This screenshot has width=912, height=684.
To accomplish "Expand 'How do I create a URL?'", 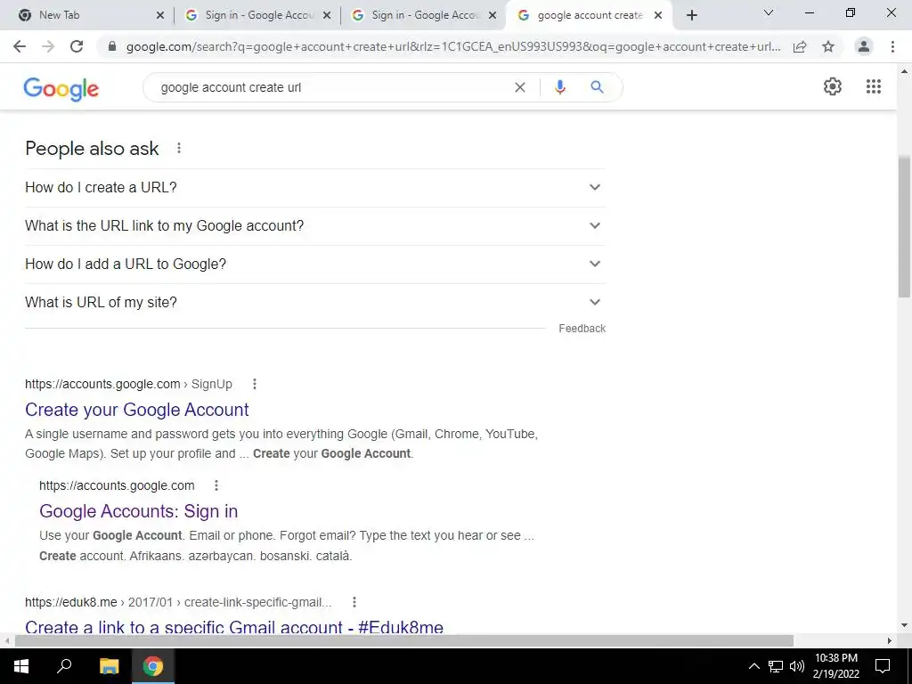I will pos(315,187).
